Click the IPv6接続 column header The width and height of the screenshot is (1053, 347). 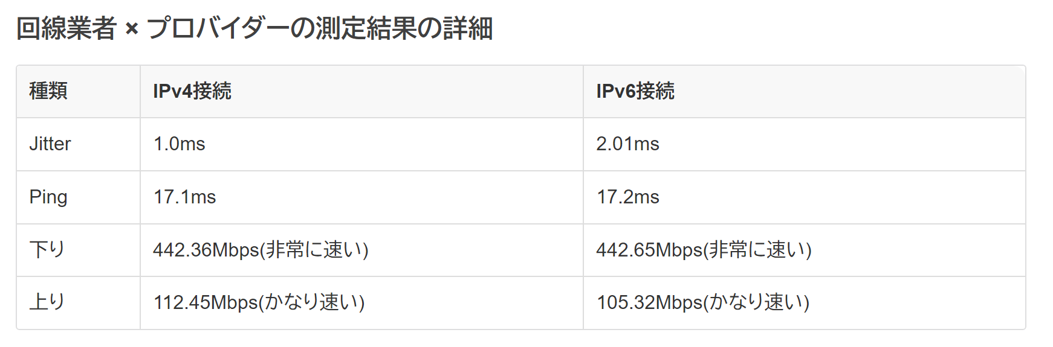(x=635, y=91)
